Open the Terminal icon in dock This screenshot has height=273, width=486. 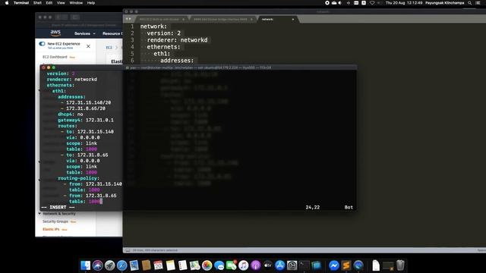(304, 265)
